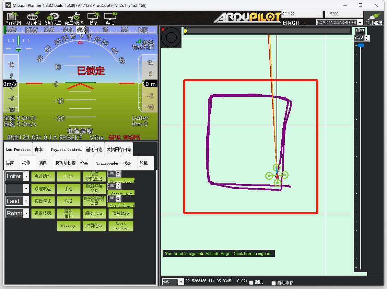This screenshot has width=387, height=289.
Task: Click the 设定航点 set waypoint button
Action: click(43, 189)
